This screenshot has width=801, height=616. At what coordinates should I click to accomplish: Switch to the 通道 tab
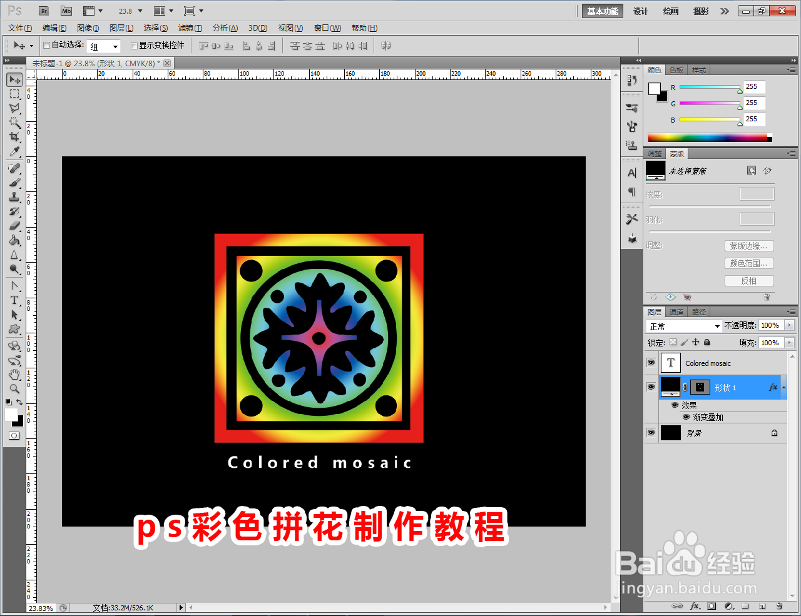click(x=676, y=311)
